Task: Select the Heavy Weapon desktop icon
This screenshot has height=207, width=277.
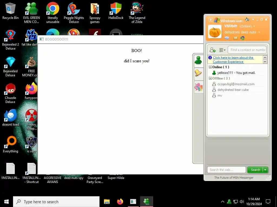Action: pyautogui.click(x=31, y=120)
